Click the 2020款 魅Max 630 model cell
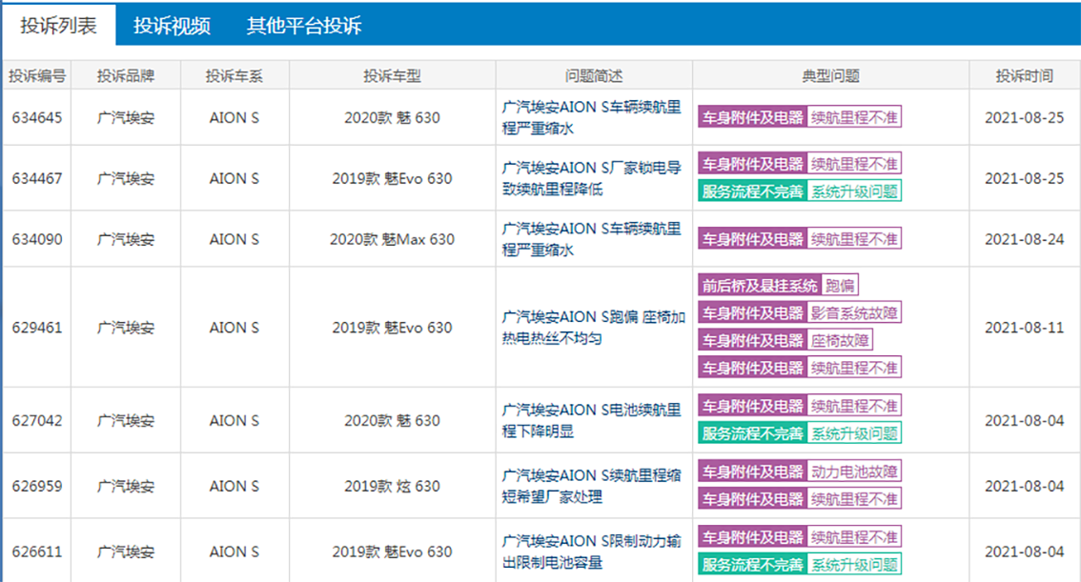 point(392,239)
